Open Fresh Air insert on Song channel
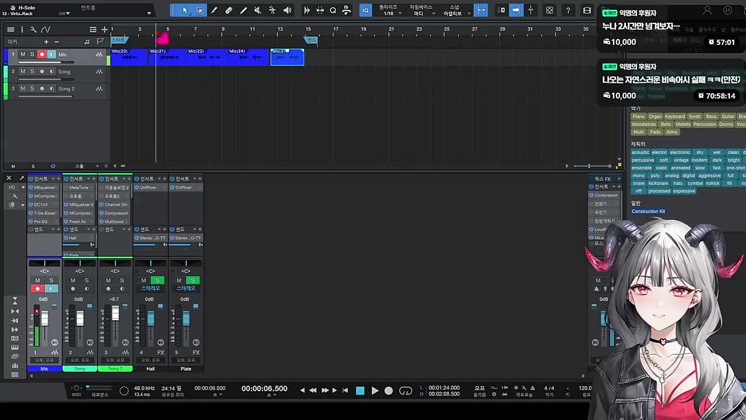Screen dimensions: 746x420 click(78, 222)
